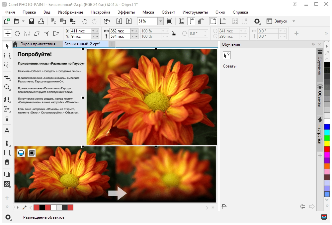Select the Pick tool arrow

[7, 46]
